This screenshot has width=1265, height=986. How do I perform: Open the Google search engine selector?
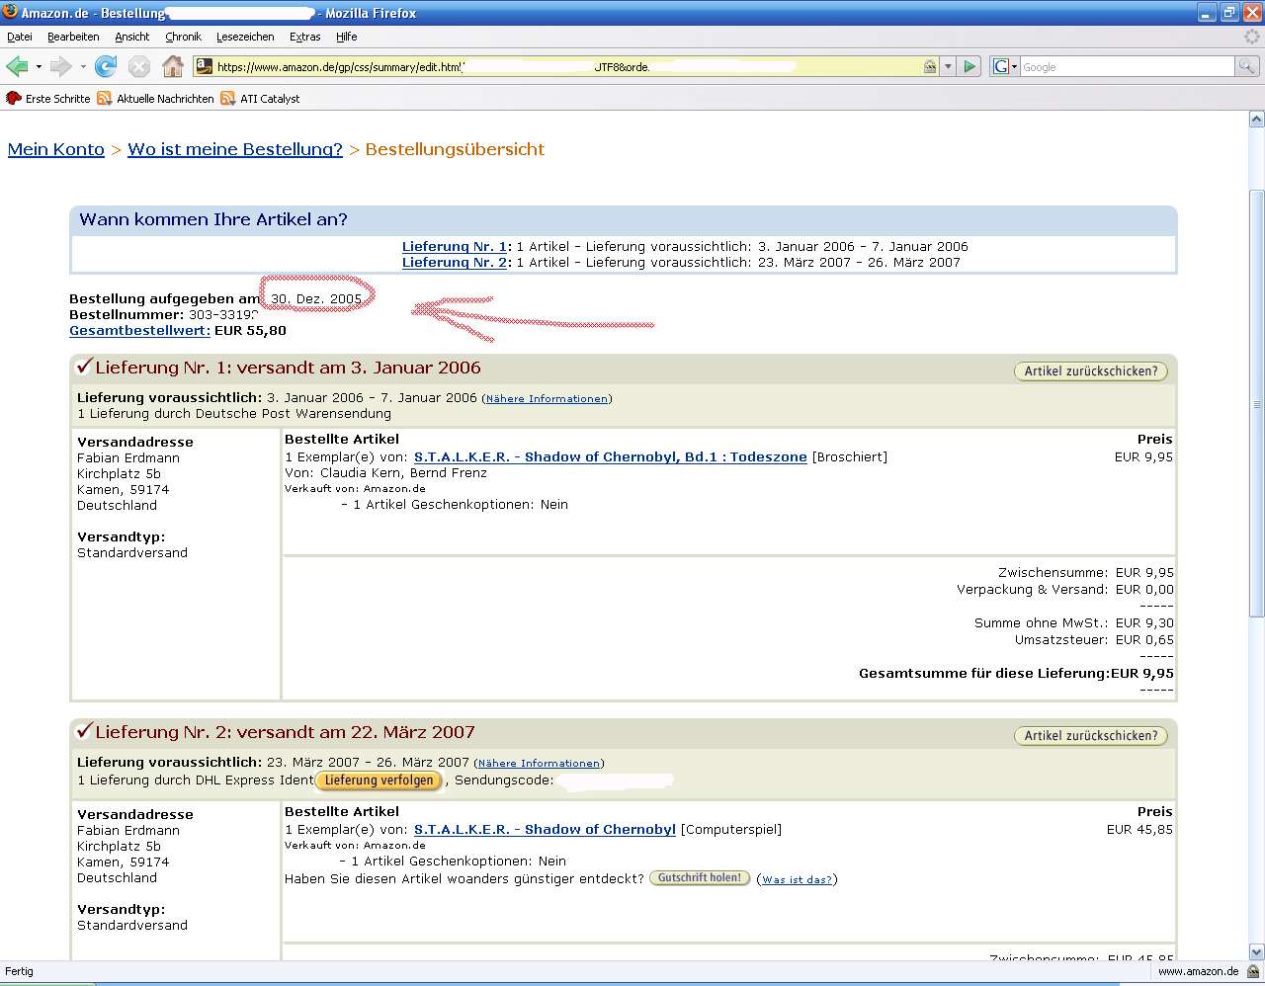point(1005,66)
